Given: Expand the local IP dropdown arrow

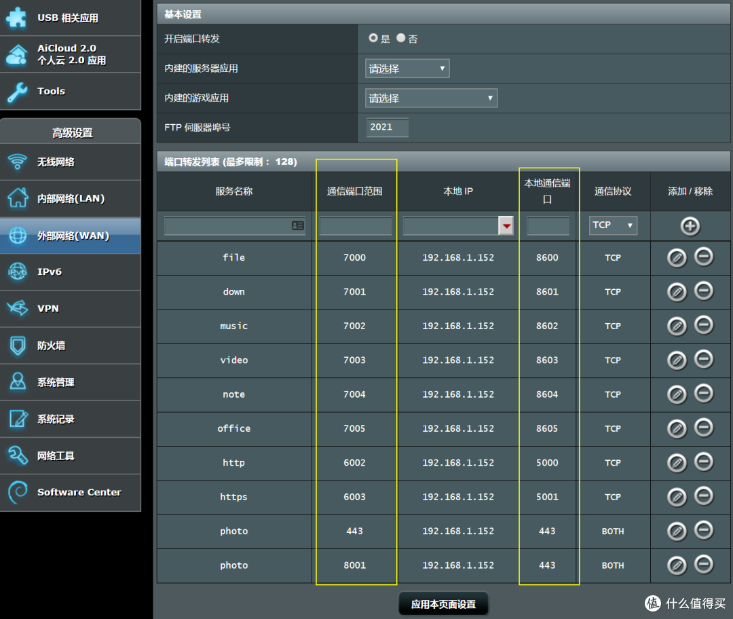Looking at the screenshot, I should tap(506, 226).
